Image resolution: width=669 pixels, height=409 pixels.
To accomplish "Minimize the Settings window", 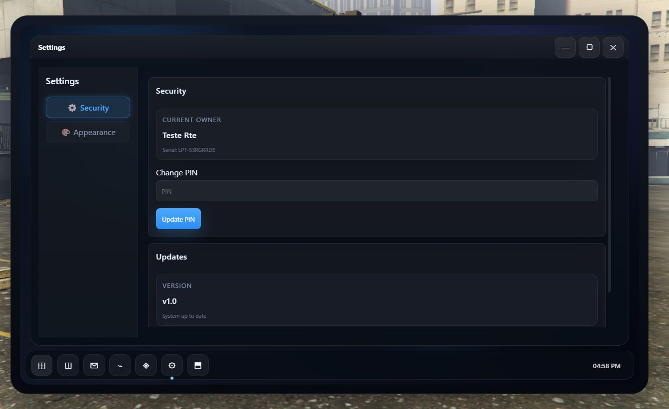I will point(565,47).
